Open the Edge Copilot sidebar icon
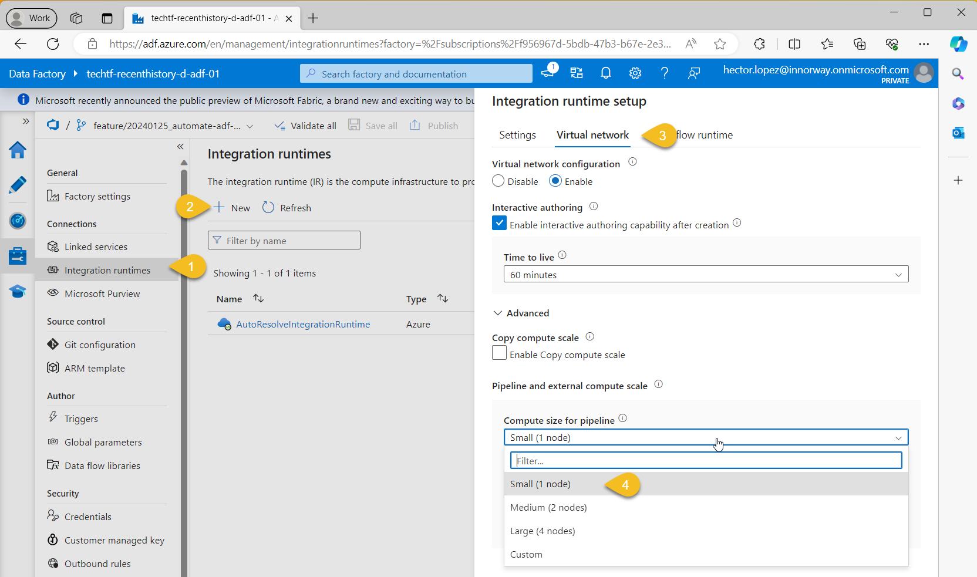This screenshot has height=577, width=977. coord(958,44)
